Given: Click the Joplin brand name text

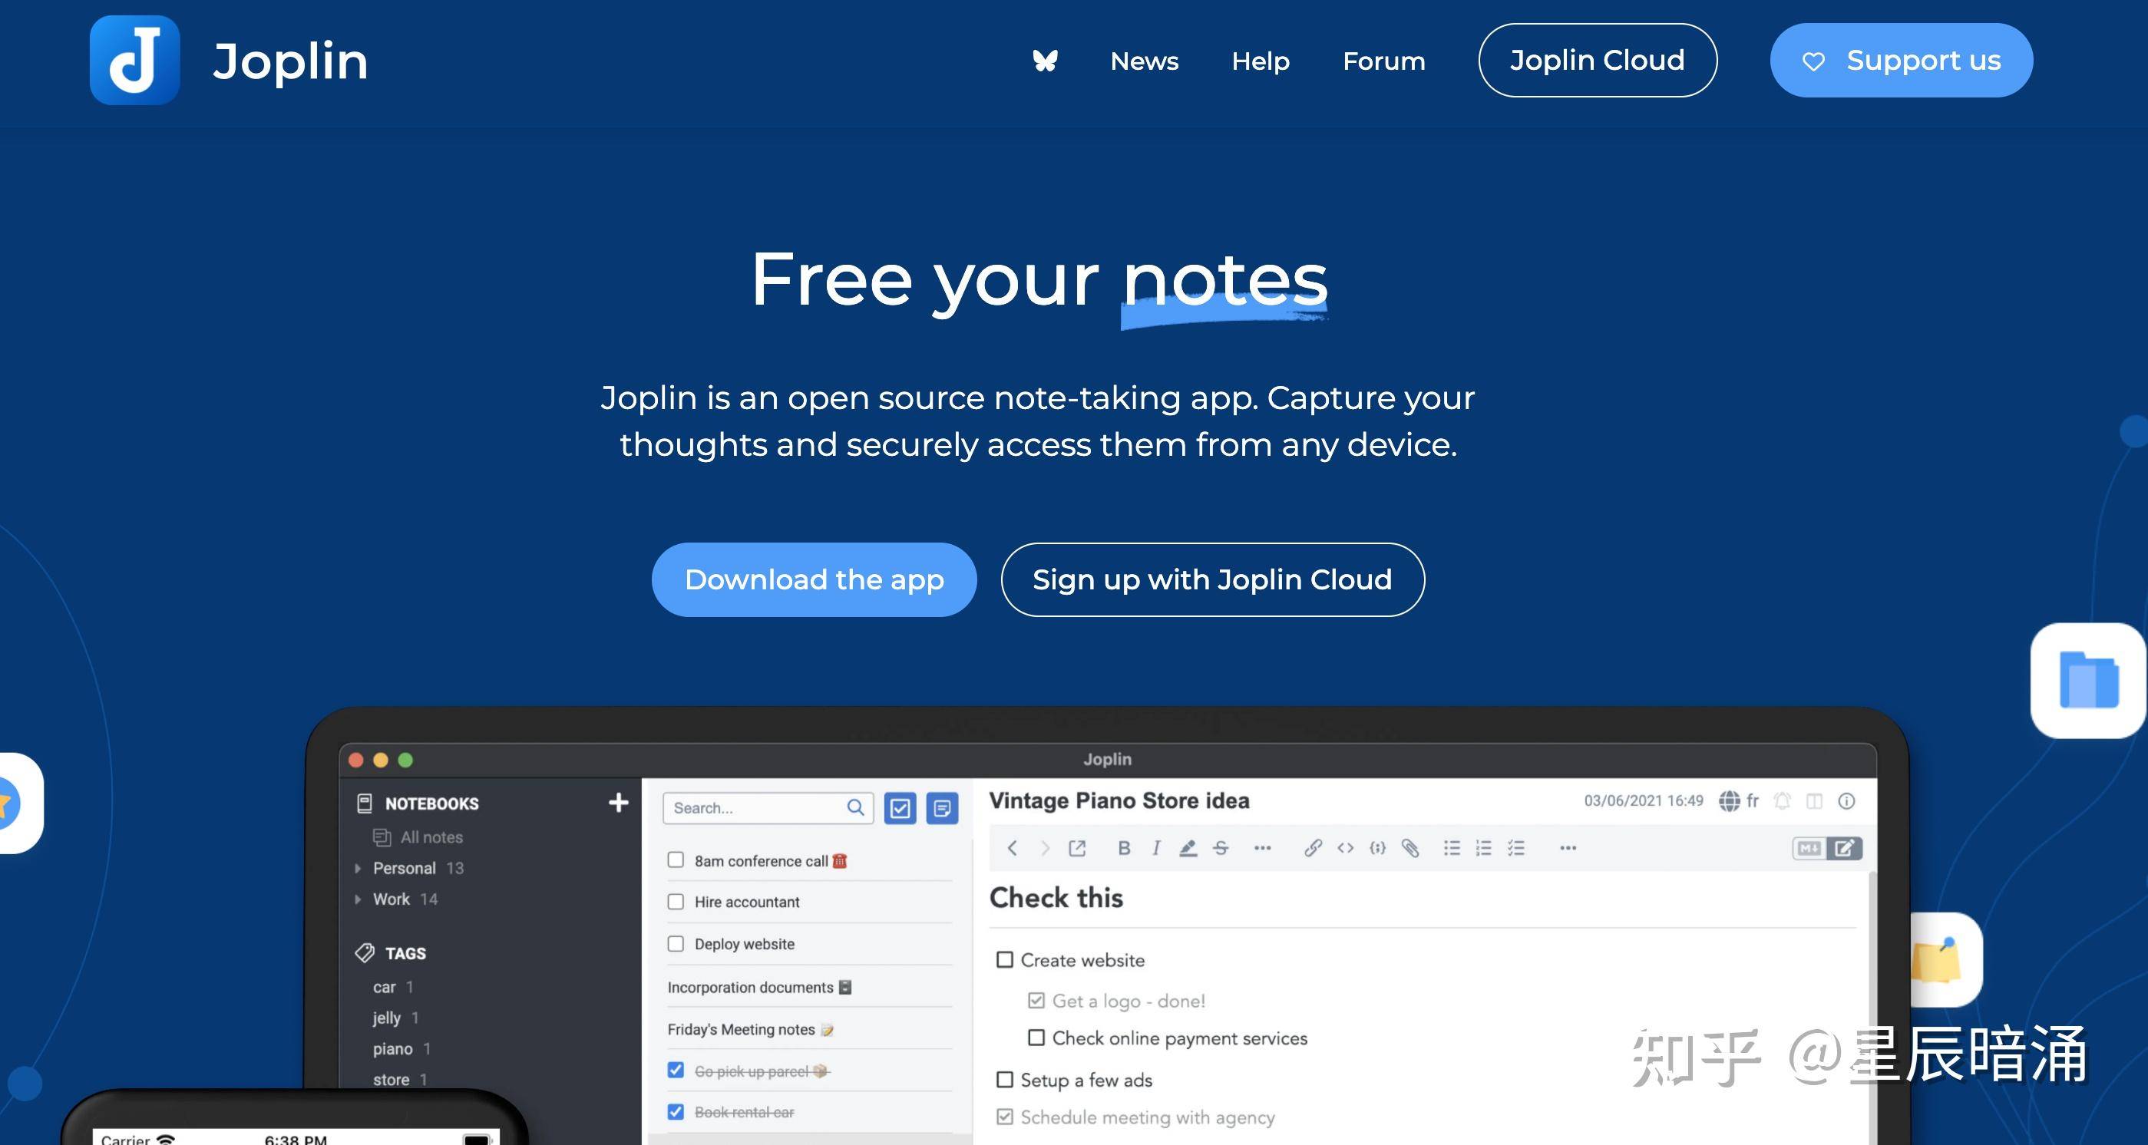Looking at the screenshot, I should (290, 61).
